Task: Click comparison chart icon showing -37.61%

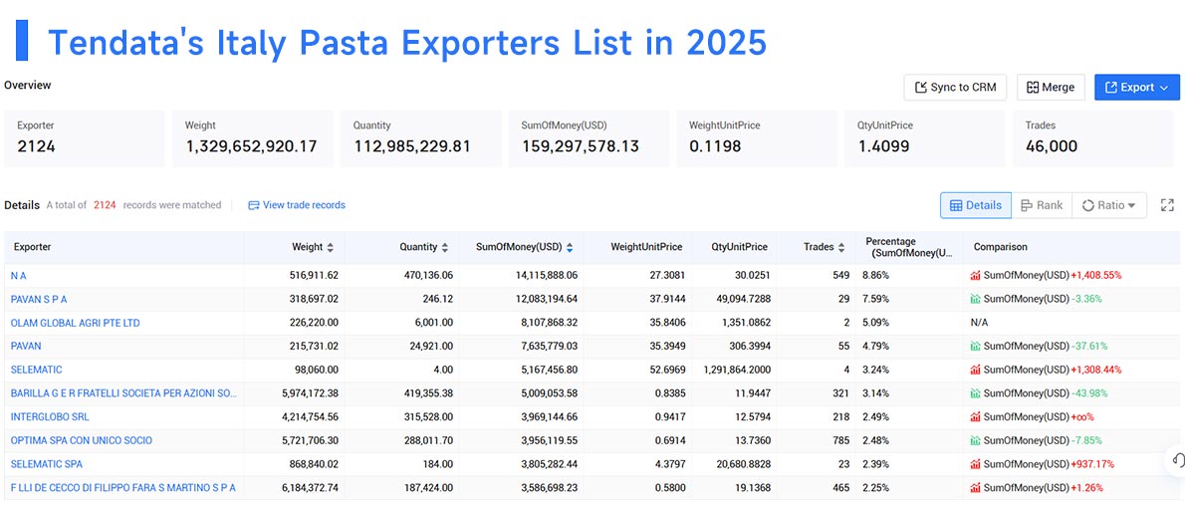Action: 975,347
